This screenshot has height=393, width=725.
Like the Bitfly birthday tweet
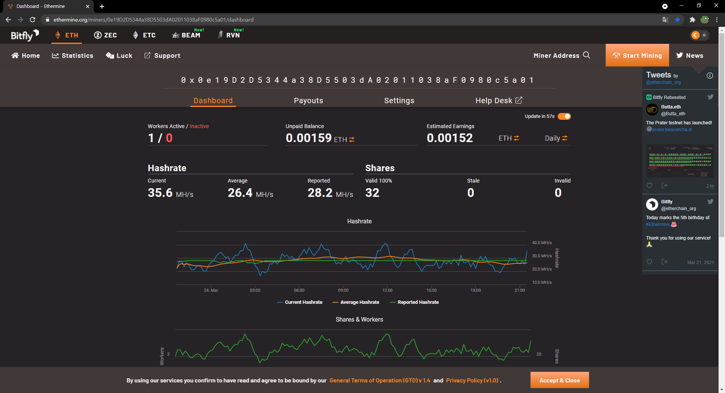coord(649,262)
